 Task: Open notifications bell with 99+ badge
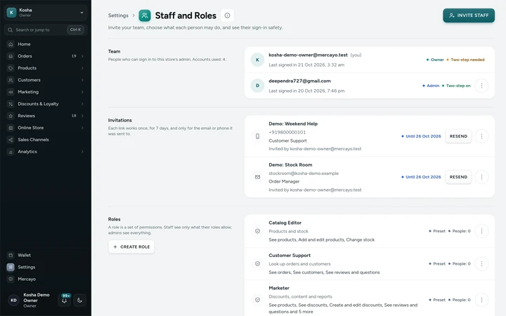[64, 301]
